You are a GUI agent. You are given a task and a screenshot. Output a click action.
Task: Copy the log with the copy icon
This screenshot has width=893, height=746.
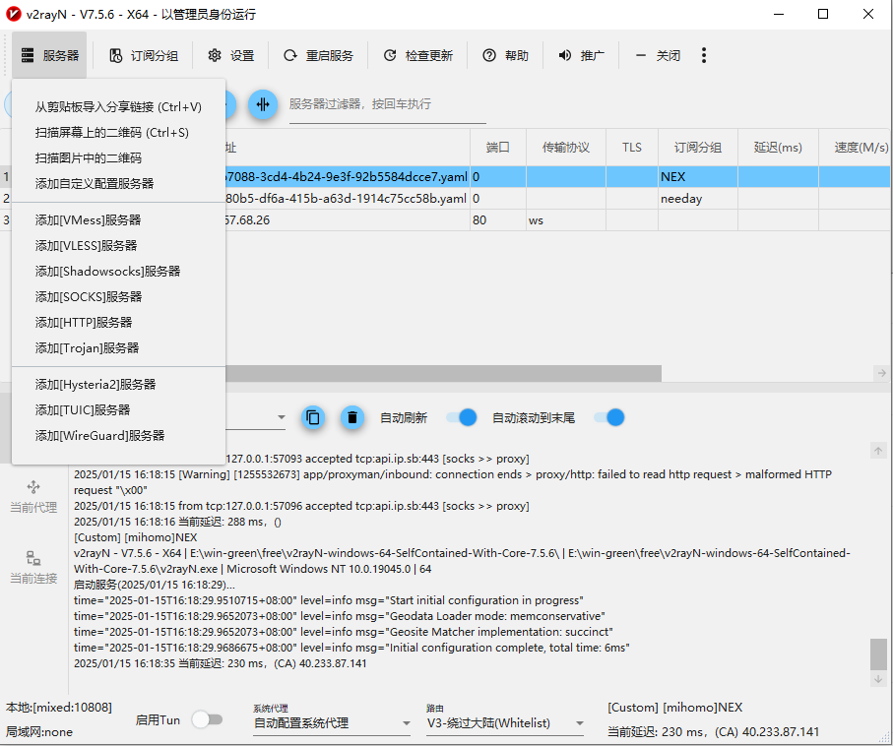[312, 417]
